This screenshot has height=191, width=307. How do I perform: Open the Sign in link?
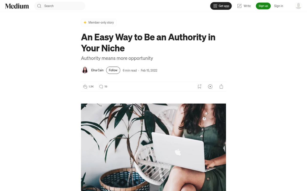coord(279,6)
